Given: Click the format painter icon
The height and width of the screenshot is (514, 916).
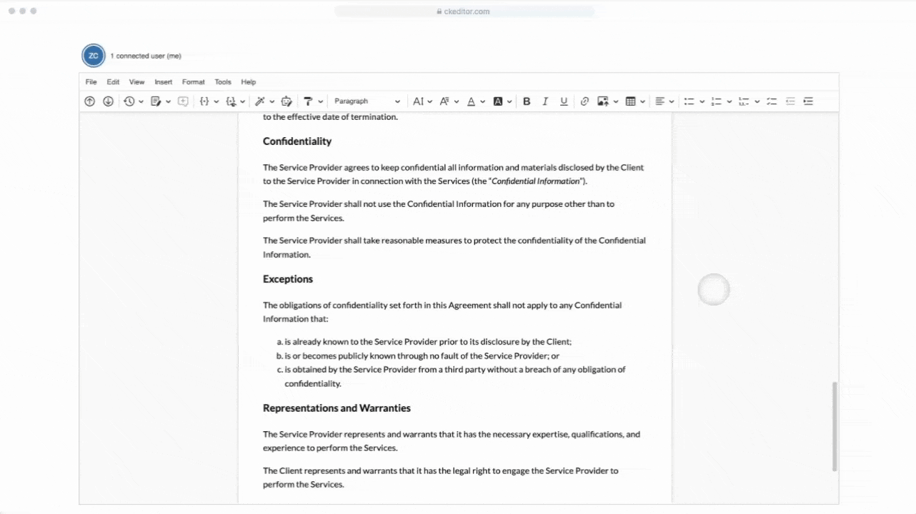Looking at the screenshot, I should click(308, 101).
